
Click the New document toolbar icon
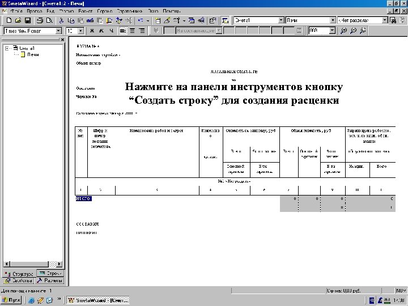coord(9,20)
